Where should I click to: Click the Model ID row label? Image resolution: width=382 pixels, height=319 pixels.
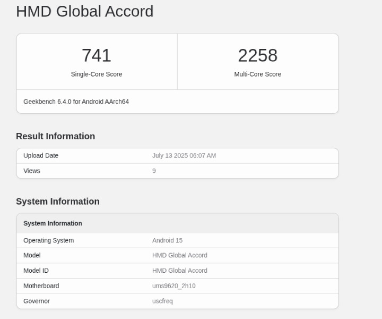36,271
